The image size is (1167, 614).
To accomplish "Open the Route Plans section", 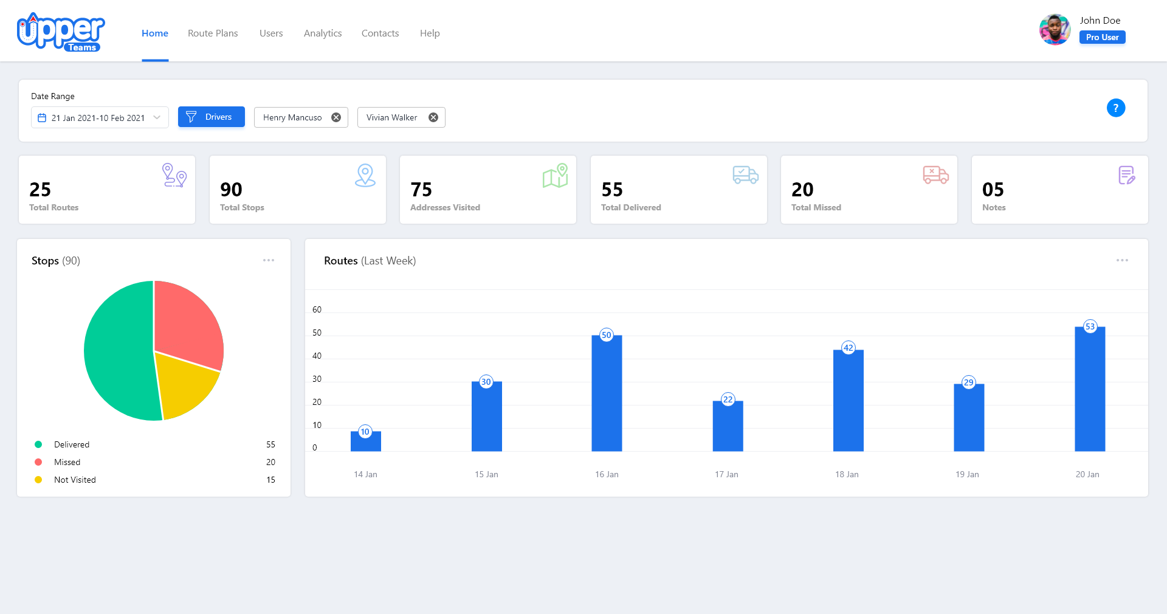I will pyautogui.click(x=213, y=33).
